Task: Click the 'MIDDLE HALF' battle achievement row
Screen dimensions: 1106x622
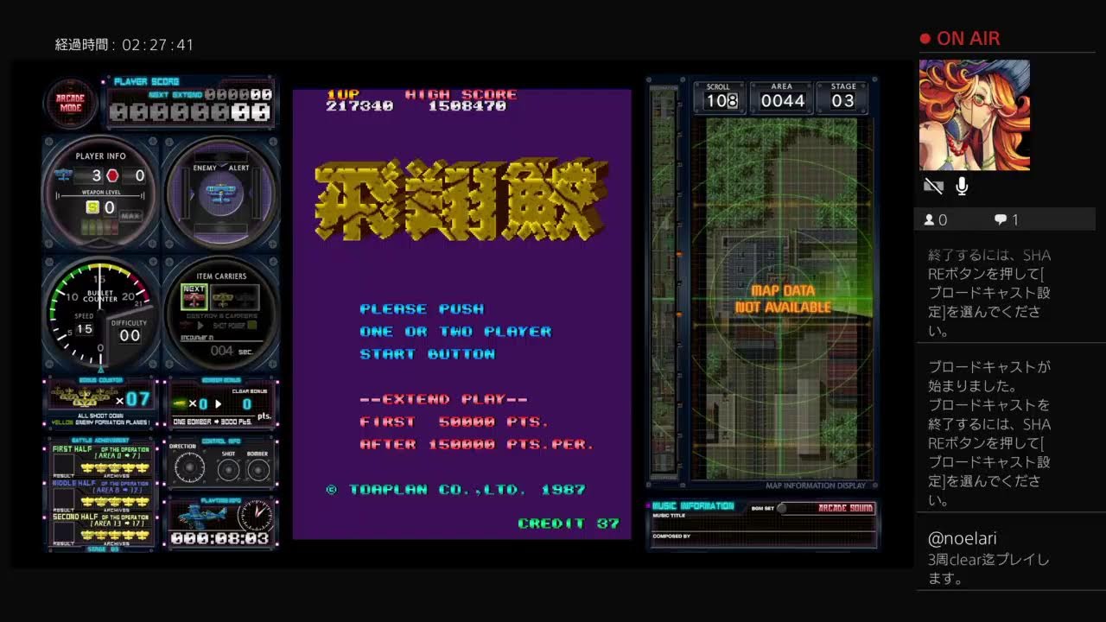Action: pyautogui.click(x=101, y=496)
